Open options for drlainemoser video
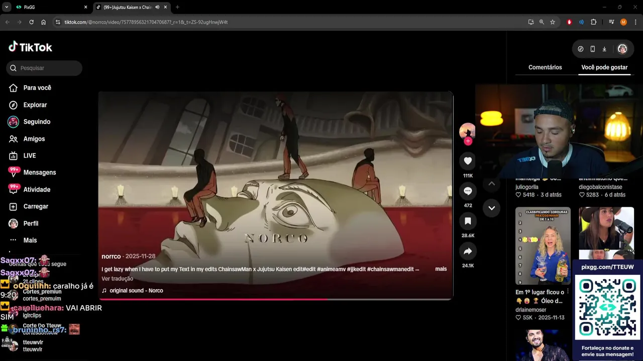This screenshot has width=643, height=361. pyautogui.click(x=568, y=292)
